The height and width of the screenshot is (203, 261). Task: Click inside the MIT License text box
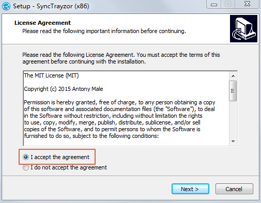tap(126, 108)
